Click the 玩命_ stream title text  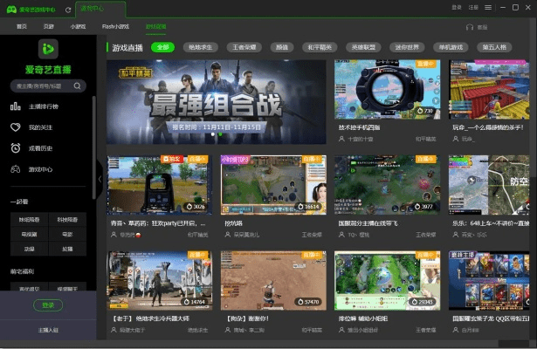(x=487, y=127)
